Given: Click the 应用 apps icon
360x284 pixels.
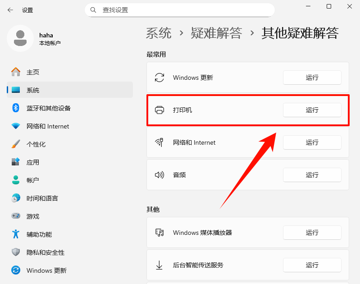Looking at the screenshot, I should pyautogui.click(x=16, y=162).
